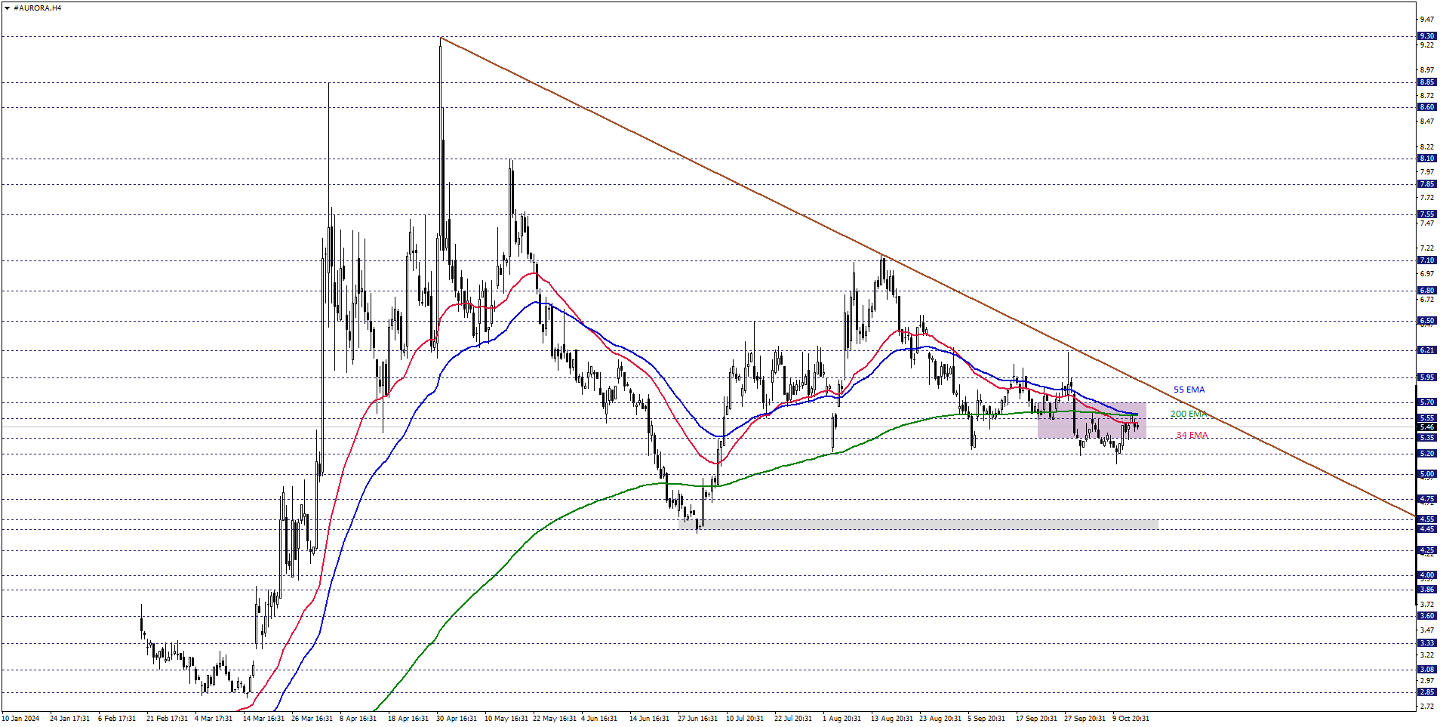The image size is (1446, 727).
Task: Click the 7.10 price level label
Action: coord(1426,260)
